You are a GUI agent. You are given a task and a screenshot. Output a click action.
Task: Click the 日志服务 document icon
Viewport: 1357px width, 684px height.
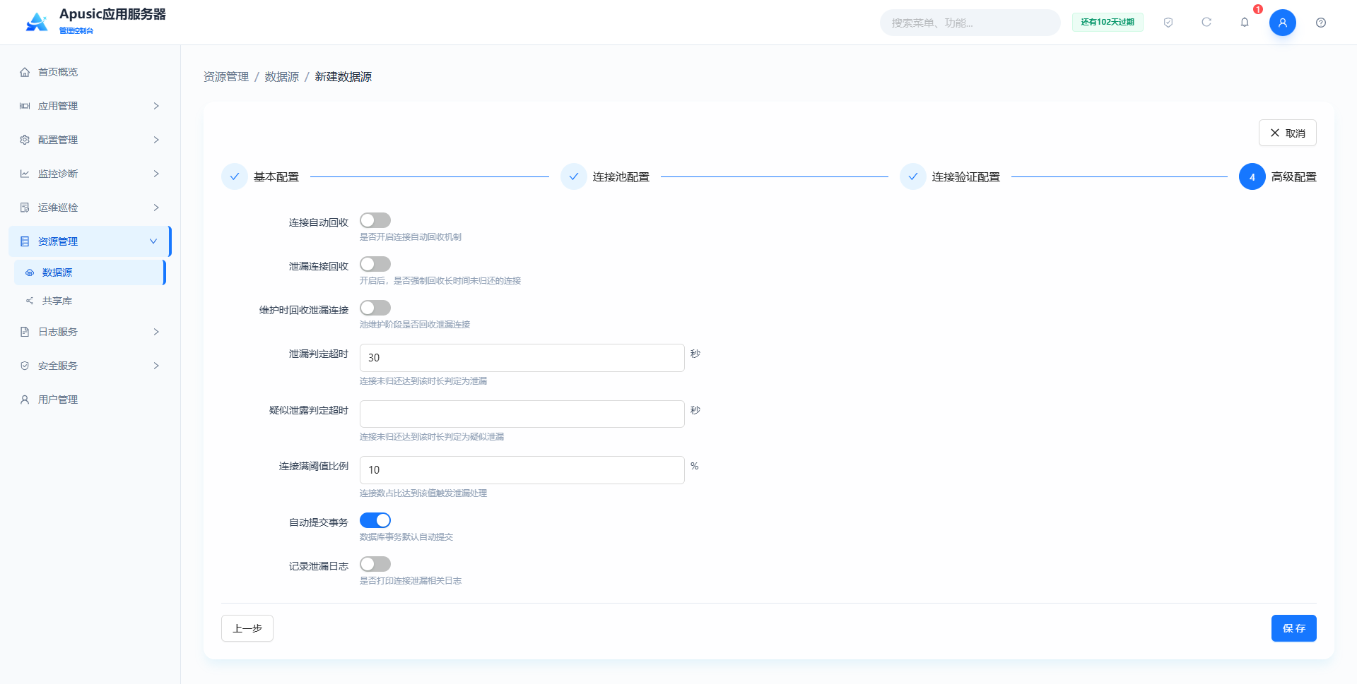click(x=25, y=332)
